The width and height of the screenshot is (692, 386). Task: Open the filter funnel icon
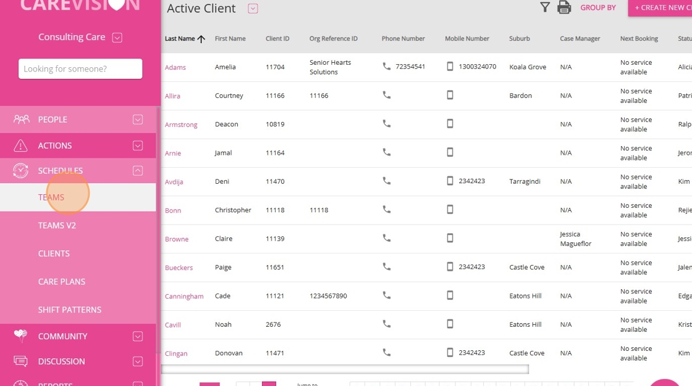click(x=545, y=7)
